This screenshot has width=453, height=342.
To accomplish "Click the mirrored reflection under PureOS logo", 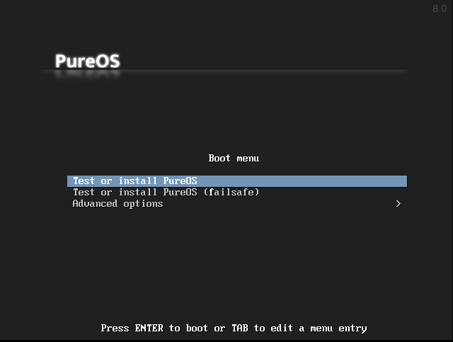I will 88,75.
